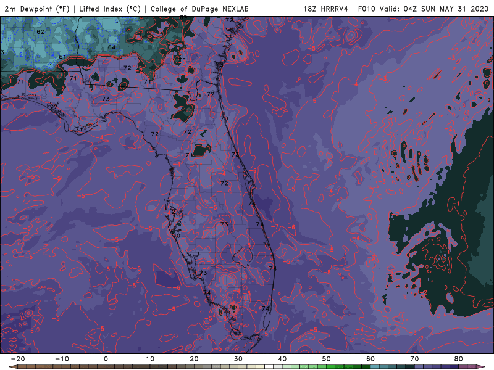This screenshot has height=370, width=494.
Task: Click the "0" color scale label
Action: click(x=106, y=359)
